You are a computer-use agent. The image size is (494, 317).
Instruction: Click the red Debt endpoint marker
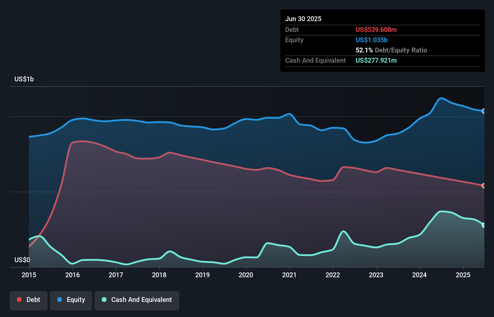483,186
